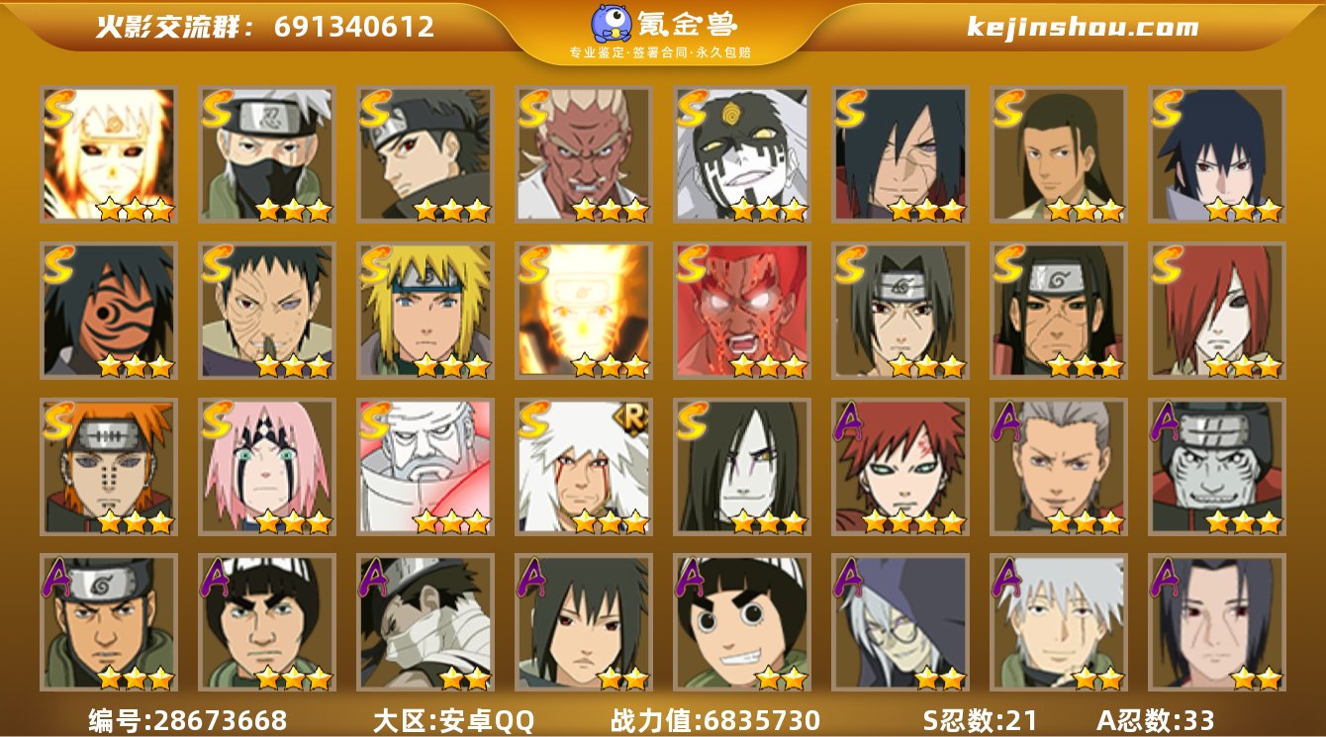The width and height of the screenshot is (1326, 737).
Task: Select the A忍数:33 counter label
Action: pyautogui.click(x=1156, y=720)
